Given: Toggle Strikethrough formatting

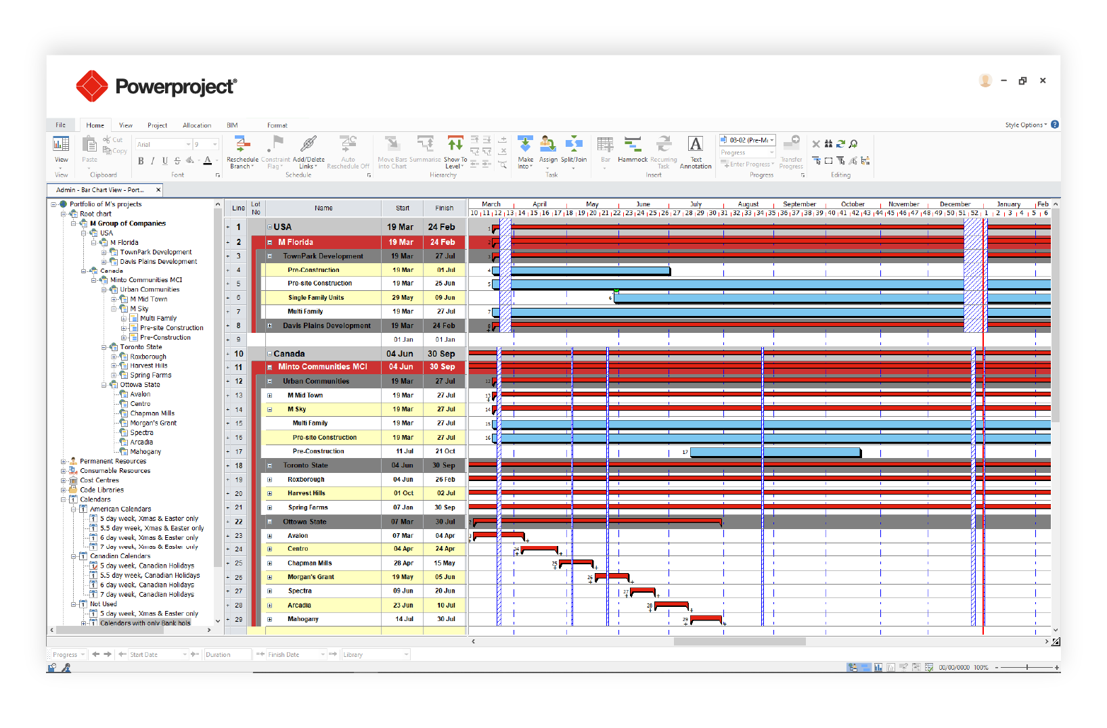Looking at the screenshot, I should tap(177, 161).
